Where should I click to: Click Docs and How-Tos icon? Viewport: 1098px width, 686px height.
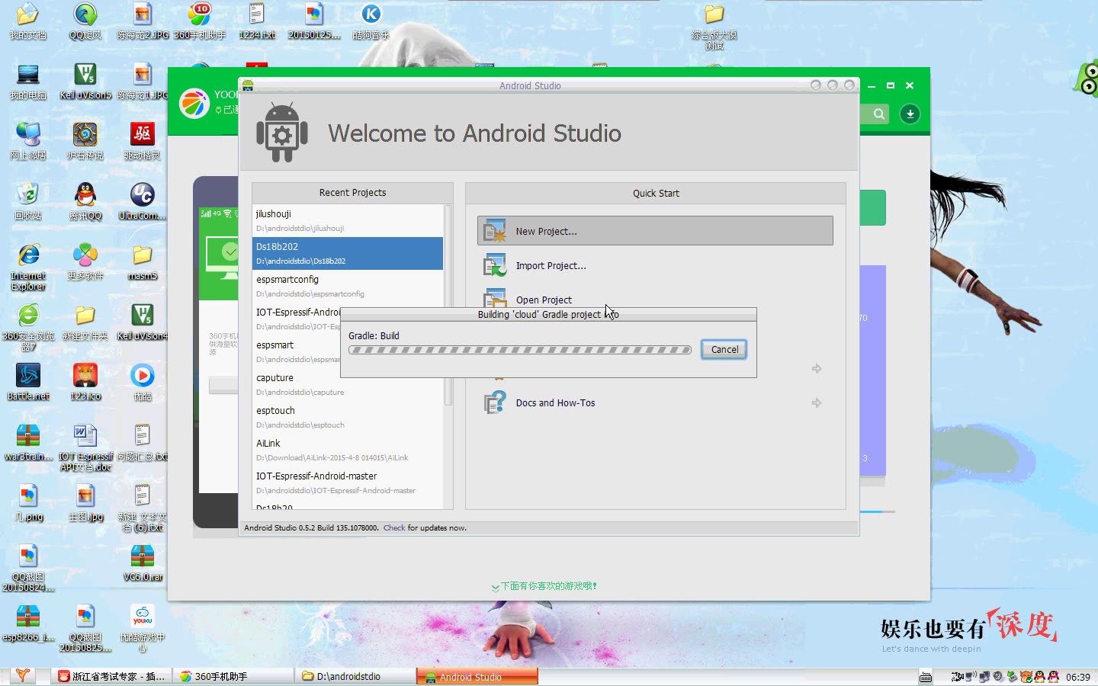(x=495, y=402)
